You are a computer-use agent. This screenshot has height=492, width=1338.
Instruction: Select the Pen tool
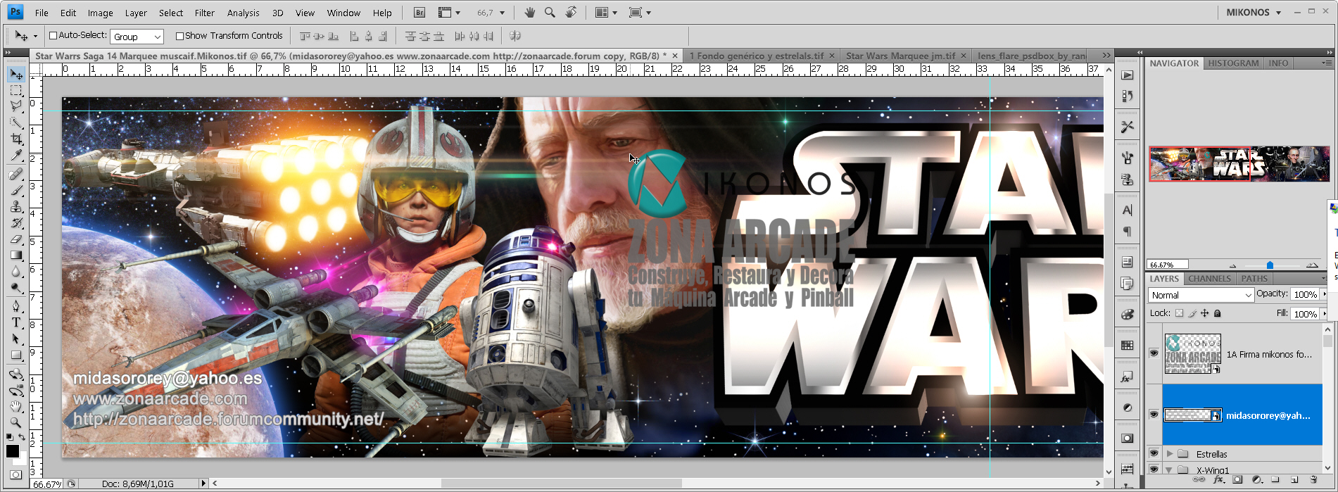pos(15,305)
